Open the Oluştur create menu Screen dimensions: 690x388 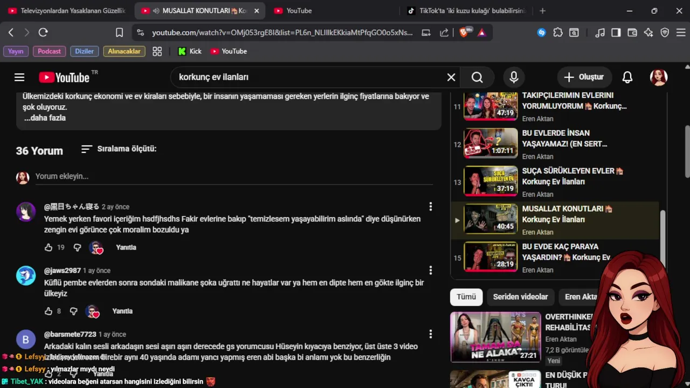pos(584,77)
